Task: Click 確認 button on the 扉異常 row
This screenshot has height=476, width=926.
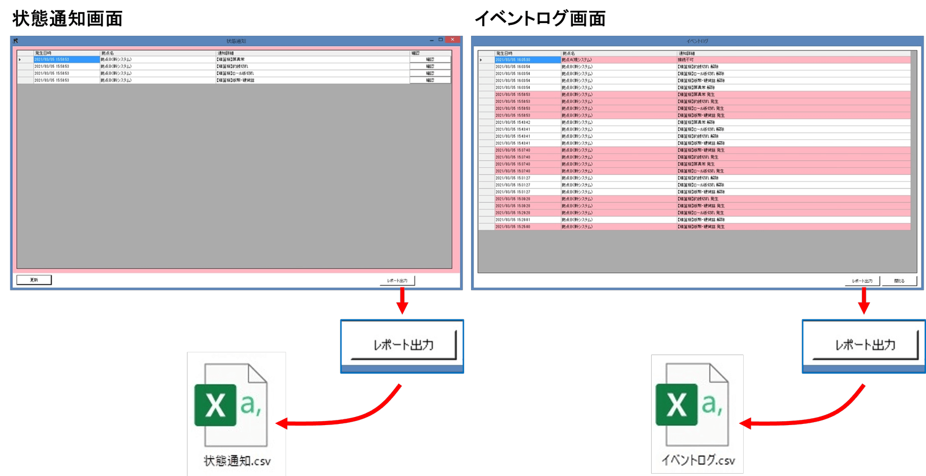Action: [x=430, y=60]
